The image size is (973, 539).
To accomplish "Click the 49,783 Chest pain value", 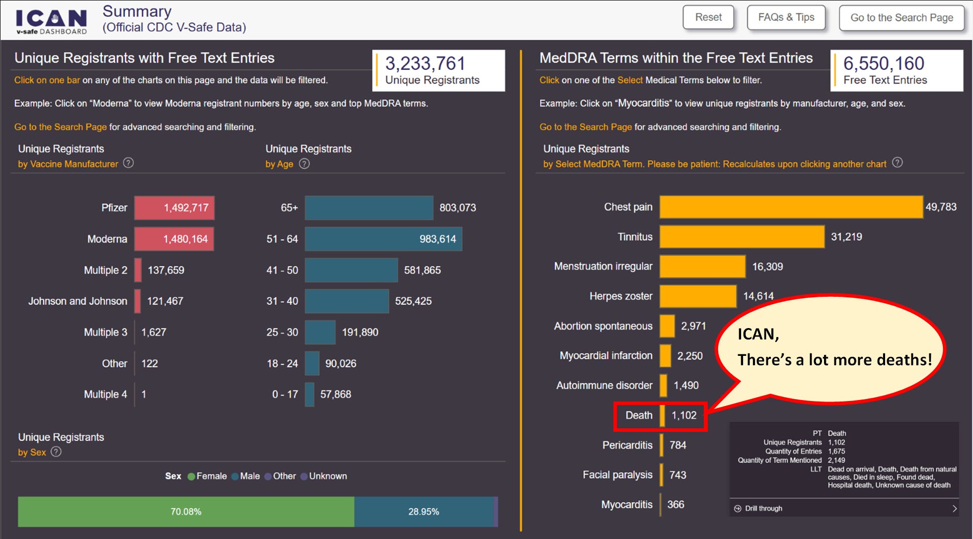I will click(941, 207).
